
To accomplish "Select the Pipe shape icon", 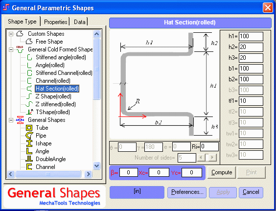I will pyautogui.click(x=29, y=136).
